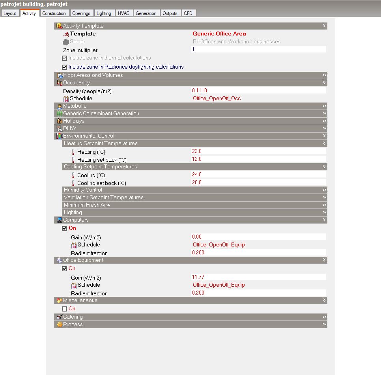
Task: Select the Office_OpenOff_Occ schedule value
Action: [217, 99]
